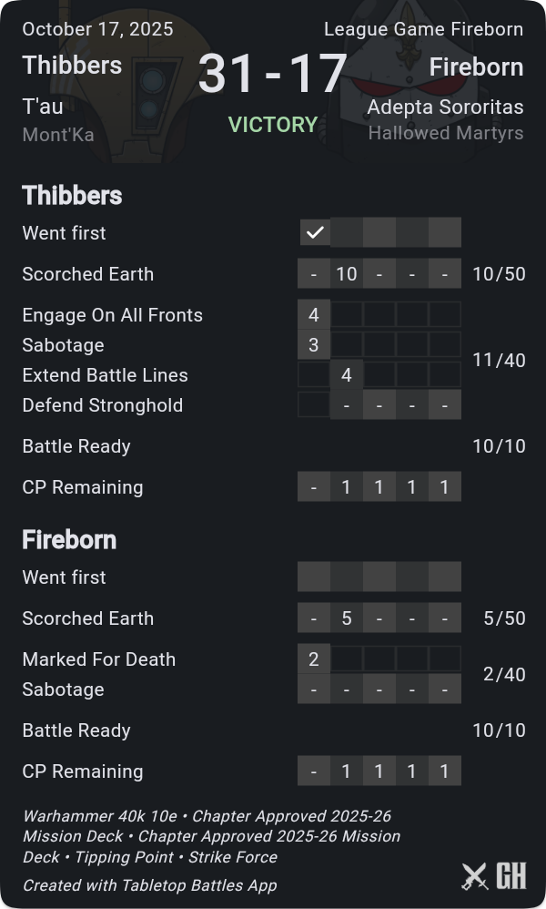Select Thibbers' Scorched Earth score of 10

[x=347, y=273]
